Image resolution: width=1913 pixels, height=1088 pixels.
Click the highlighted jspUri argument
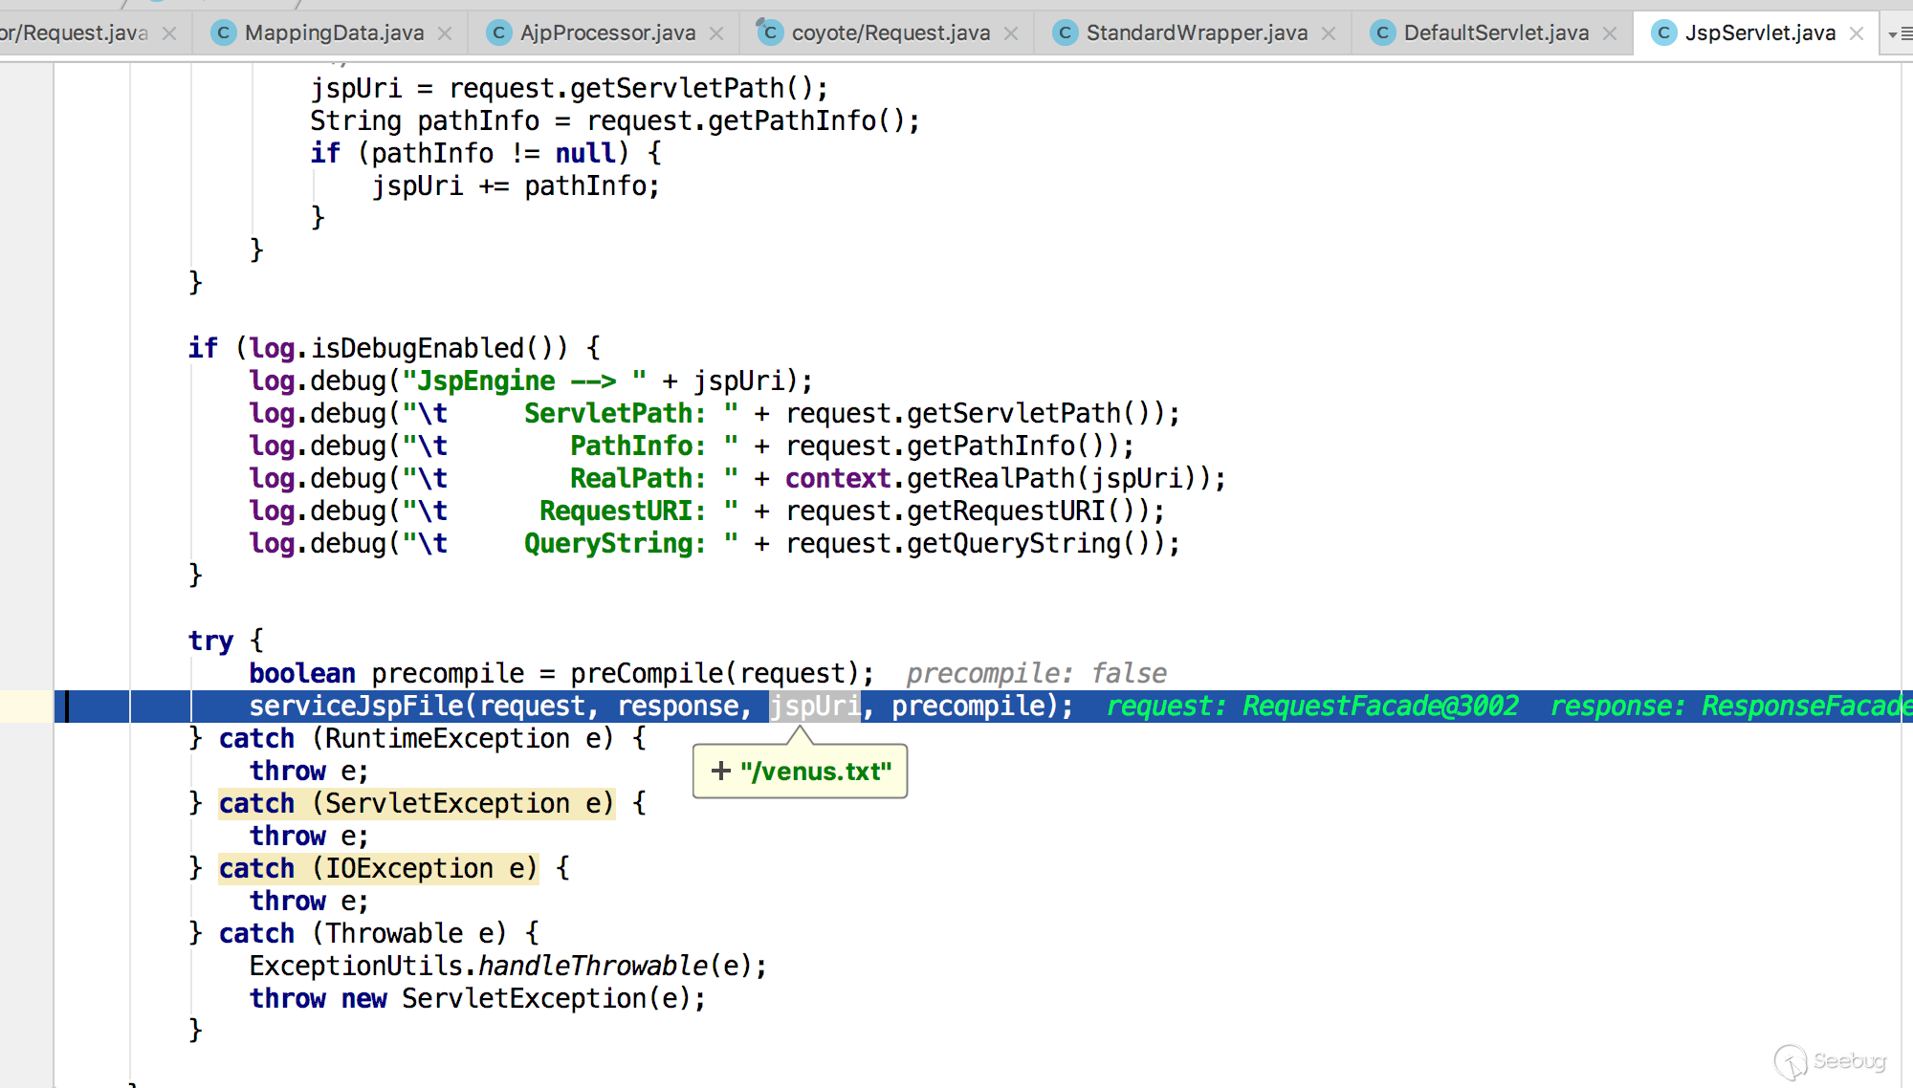pyautogui.click(x=815, y=707)
